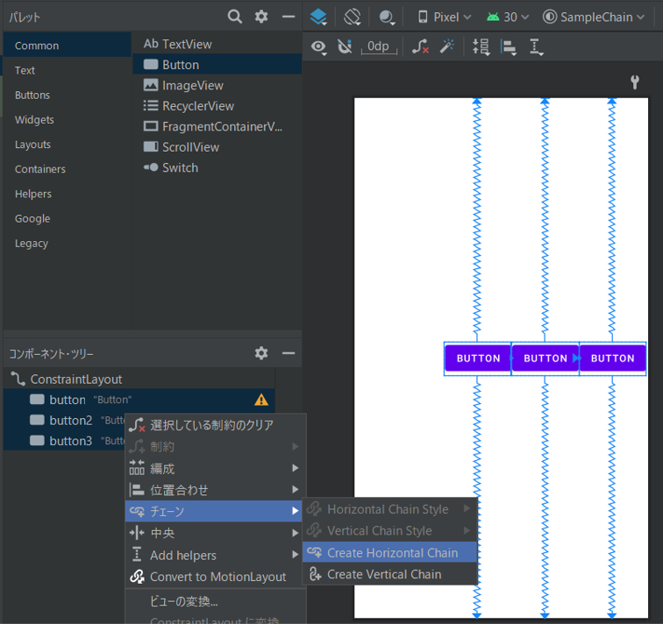The image size is (663, 624).
Task: Select the button row in the component tree
Action: point(139,400)
